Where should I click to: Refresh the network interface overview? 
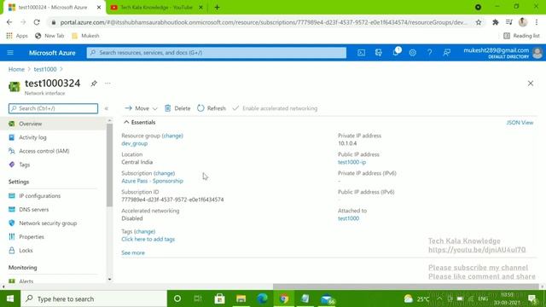click(x=212, y=108)
